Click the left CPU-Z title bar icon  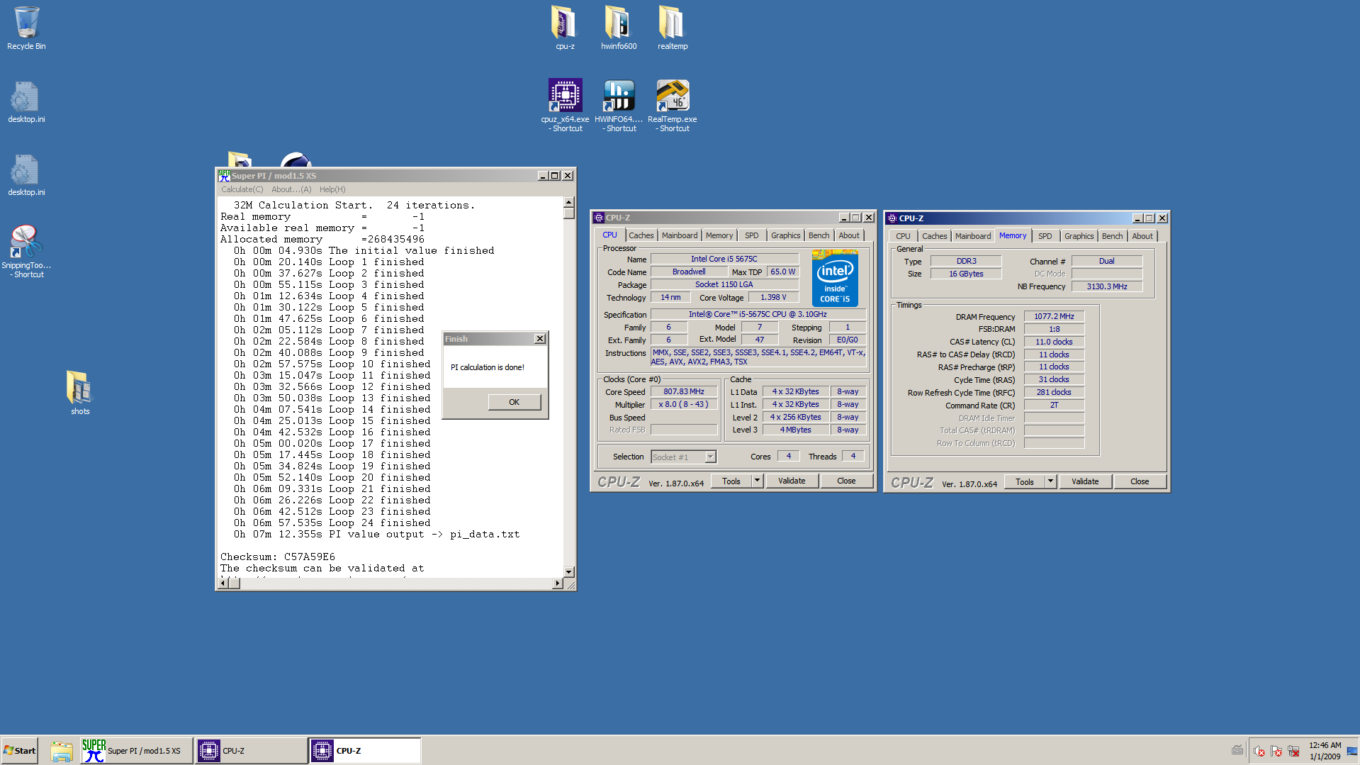click(x=599, y=218)
